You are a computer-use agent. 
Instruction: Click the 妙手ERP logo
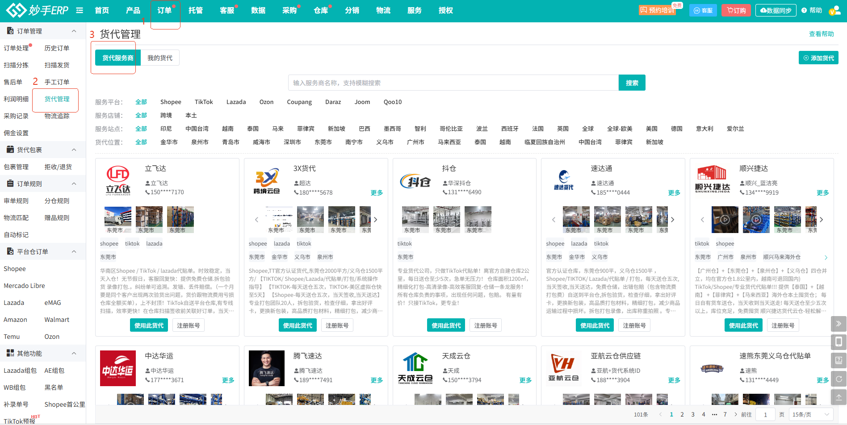37,10
